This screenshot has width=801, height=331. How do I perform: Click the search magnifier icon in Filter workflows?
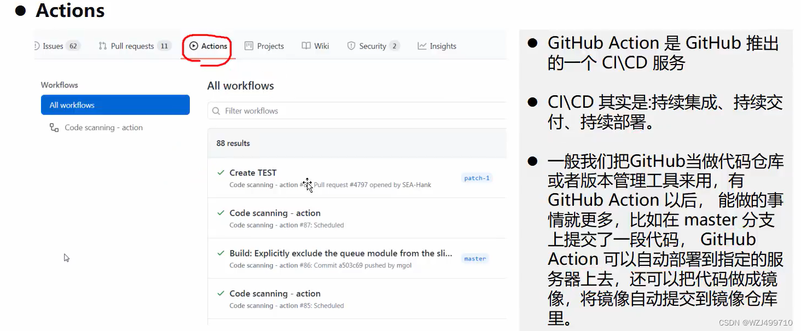[x=217, y=111]
